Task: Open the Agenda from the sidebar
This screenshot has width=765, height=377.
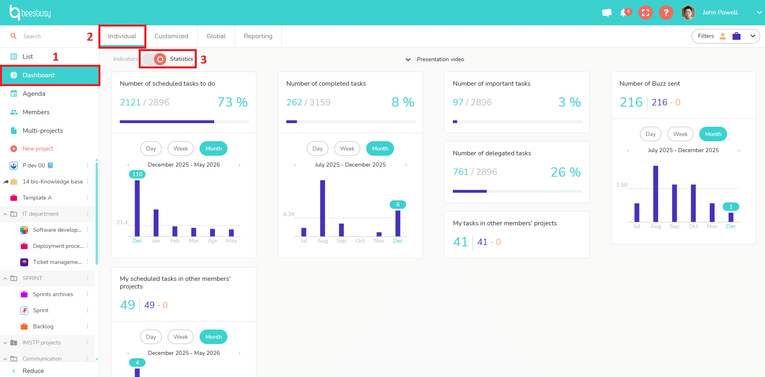Action: click(34, 93)
